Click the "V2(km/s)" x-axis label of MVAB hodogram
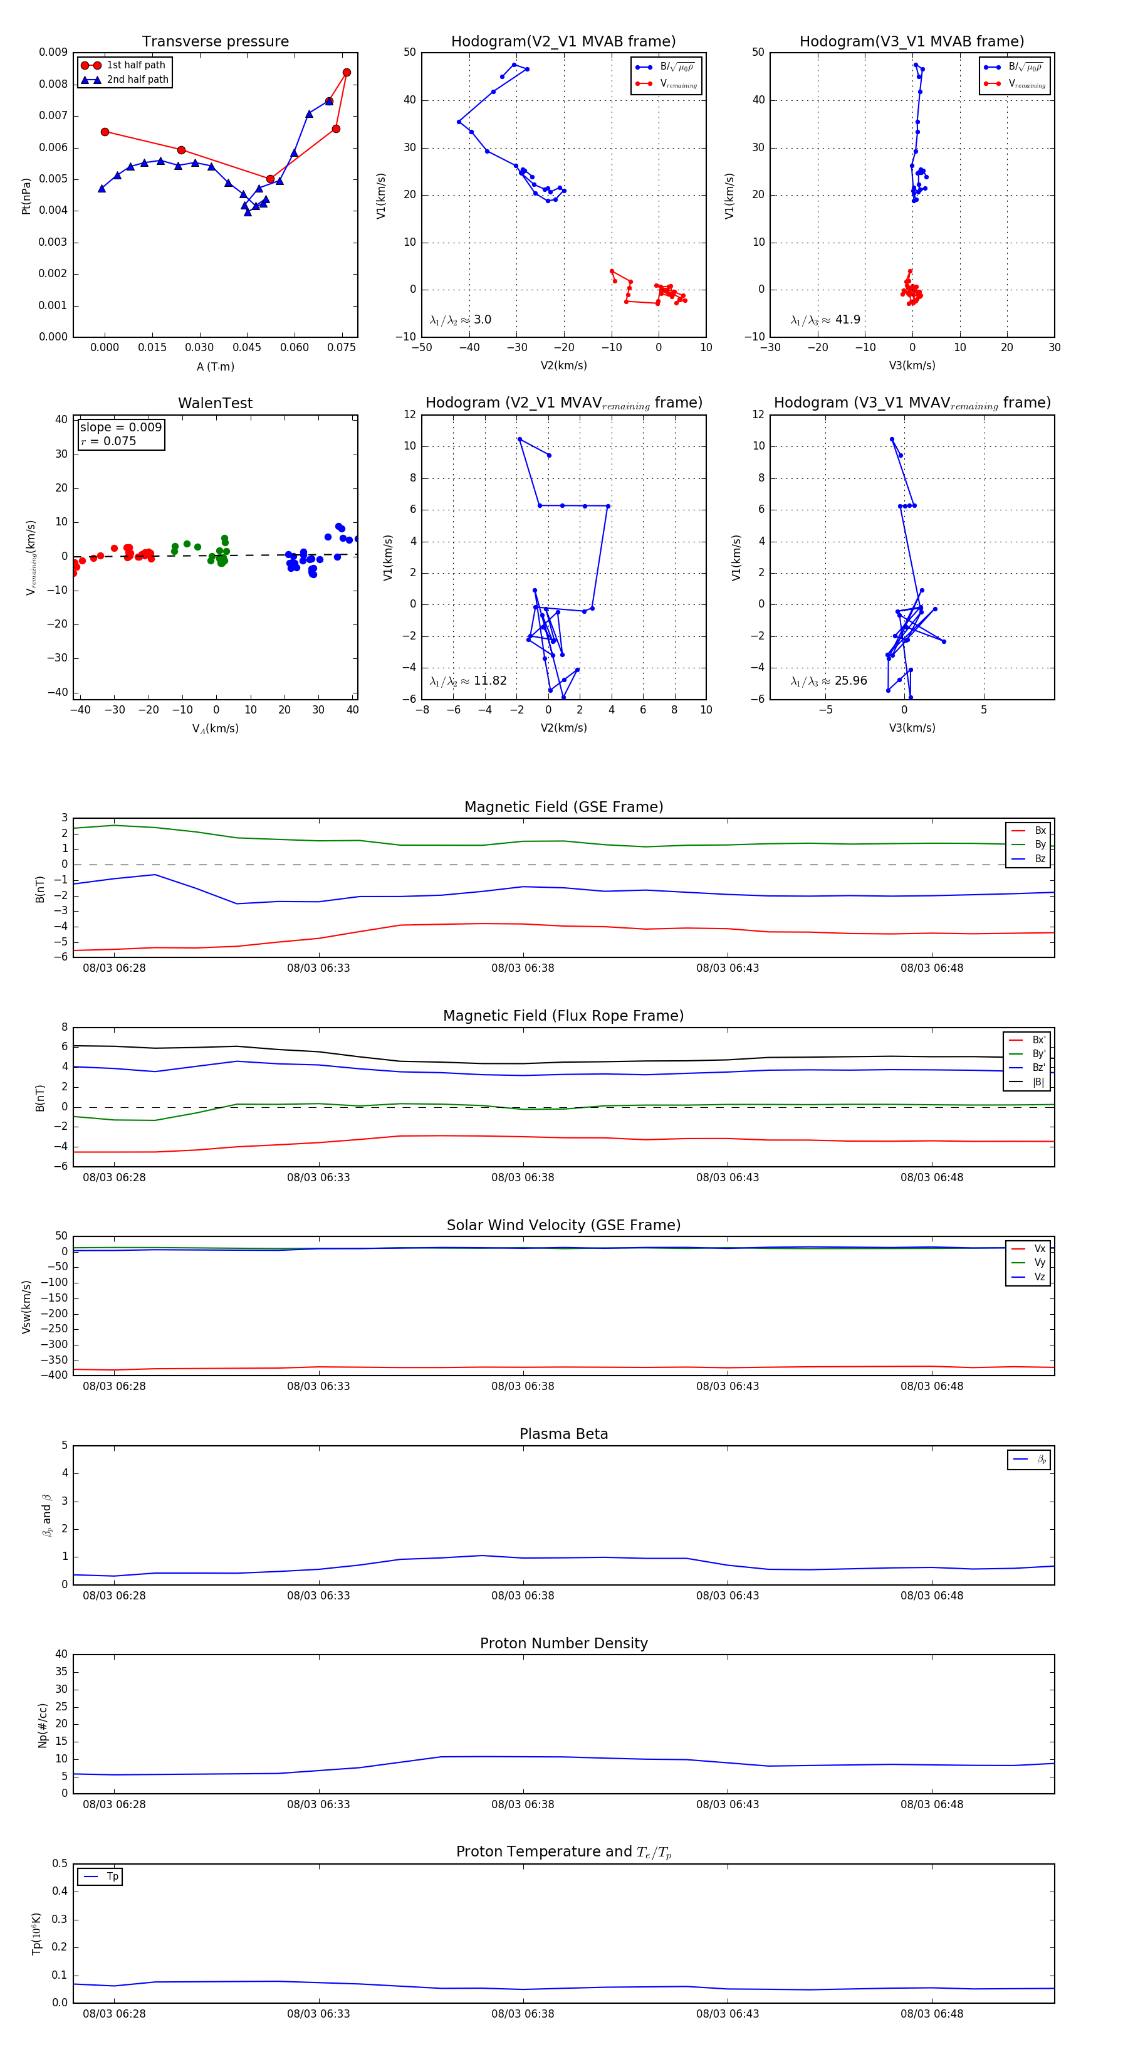The height and width of the screenshot is (2069, 1128). 563,366
